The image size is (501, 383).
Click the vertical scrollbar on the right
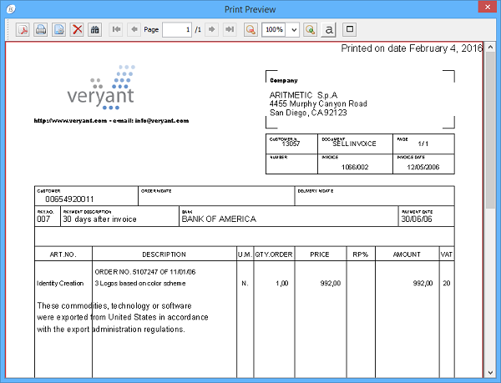pyautogui.click(x=493, y=209)
